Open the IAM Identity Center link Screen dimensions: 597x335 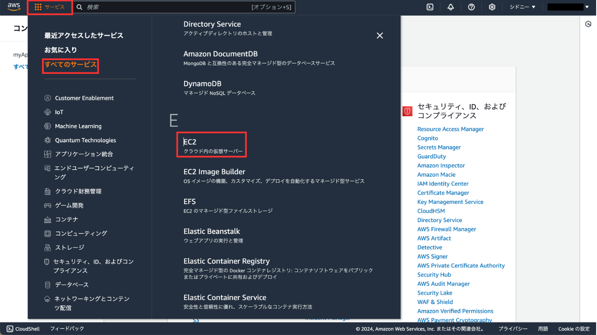click(x=443, y=184)
